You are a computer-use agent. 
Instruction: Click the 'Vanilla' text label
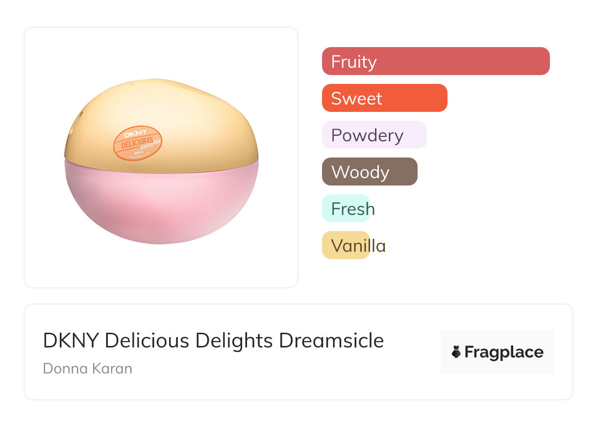point(358,245)
